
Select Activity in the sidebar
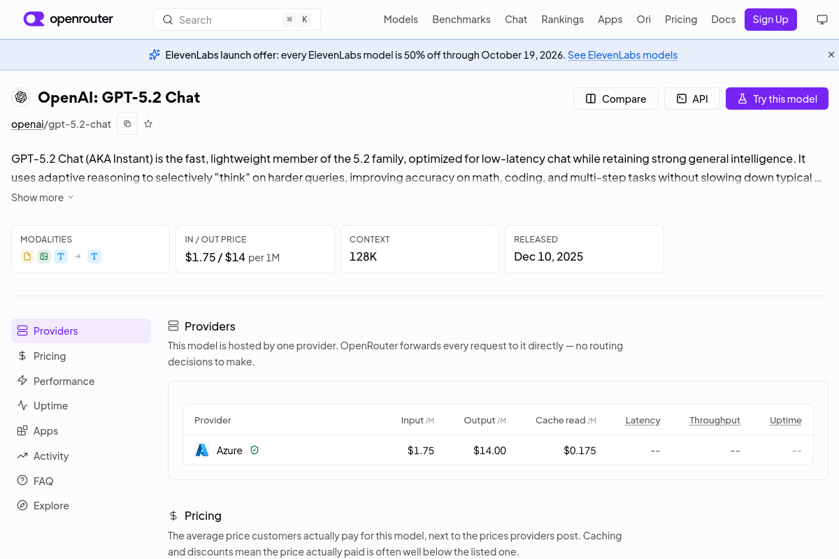(81, 456)
